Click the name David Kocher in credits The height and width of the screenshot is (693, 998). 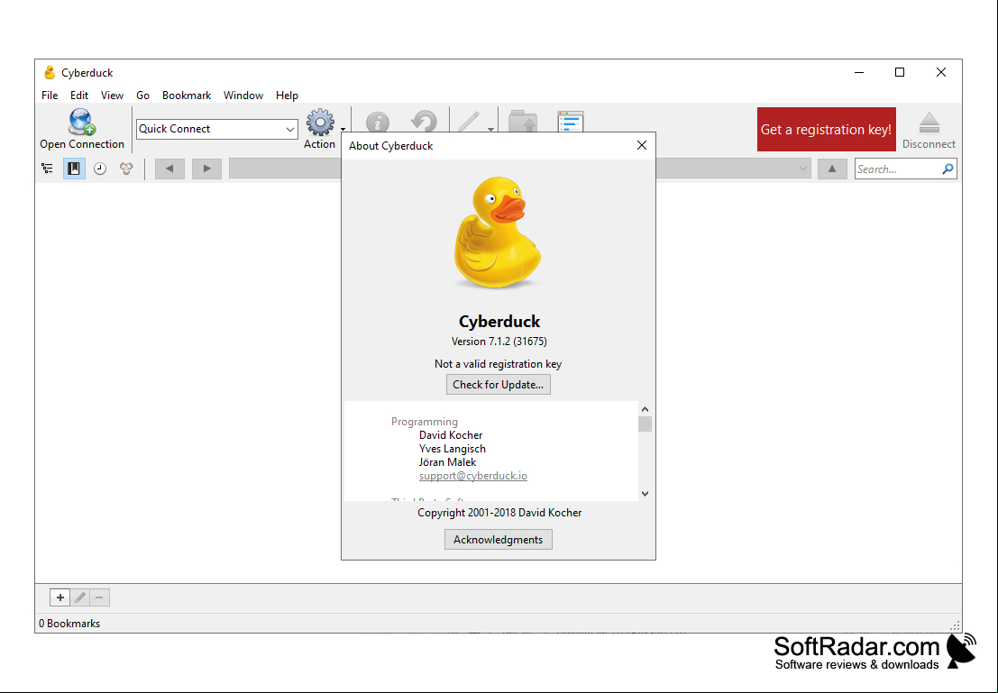pyautogui.click(x=451, y=435)
